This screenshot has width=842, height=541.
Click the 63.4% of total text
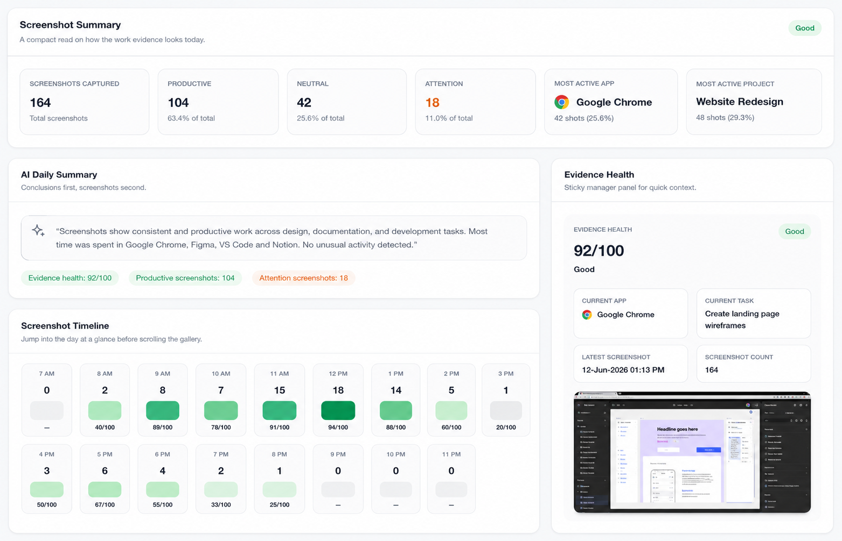pyautogui.click(x=191, y=118)
